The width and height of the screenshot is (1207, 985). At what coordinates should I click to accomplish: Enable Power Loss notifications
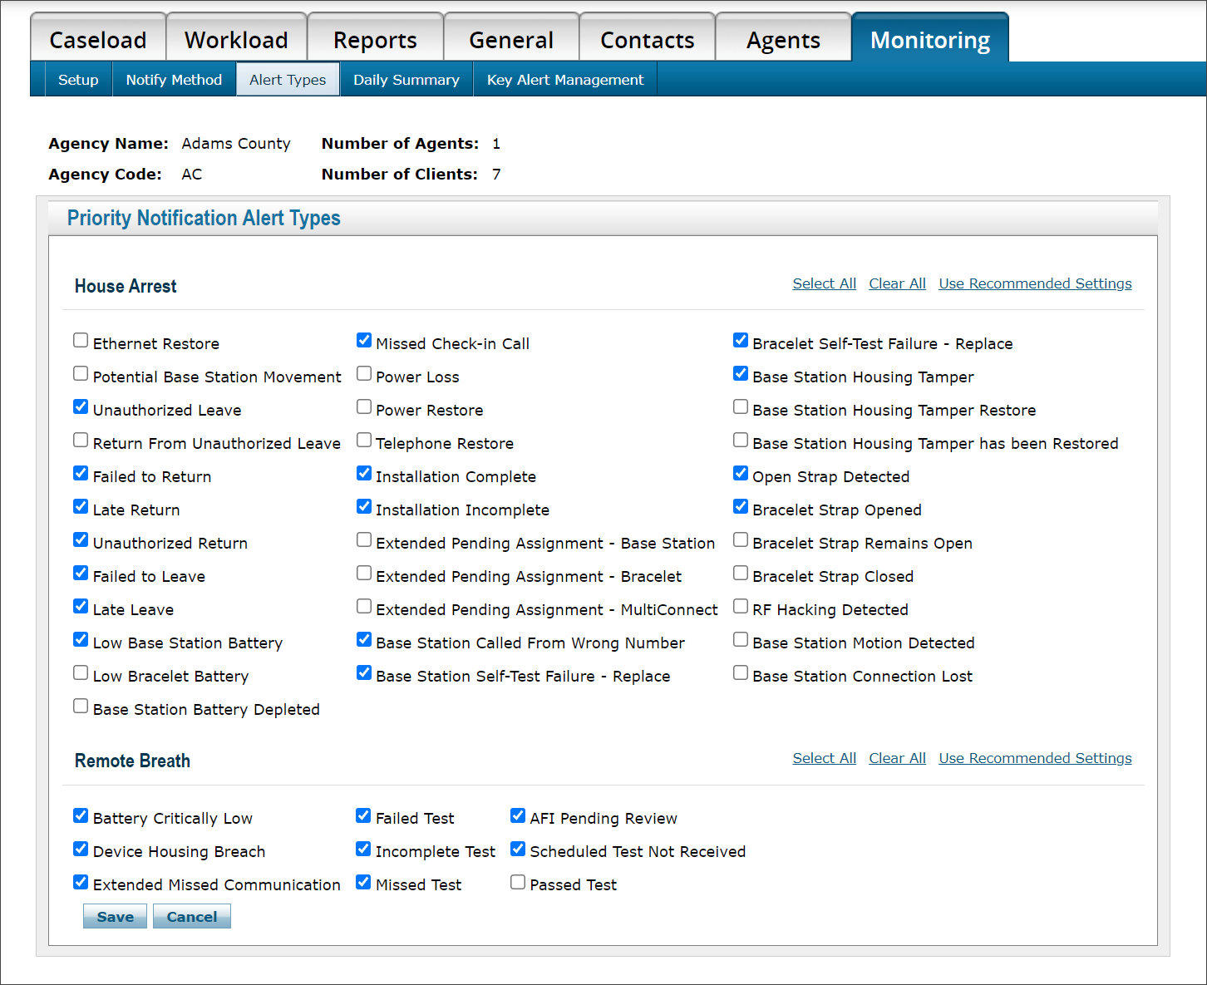point(363,373)
